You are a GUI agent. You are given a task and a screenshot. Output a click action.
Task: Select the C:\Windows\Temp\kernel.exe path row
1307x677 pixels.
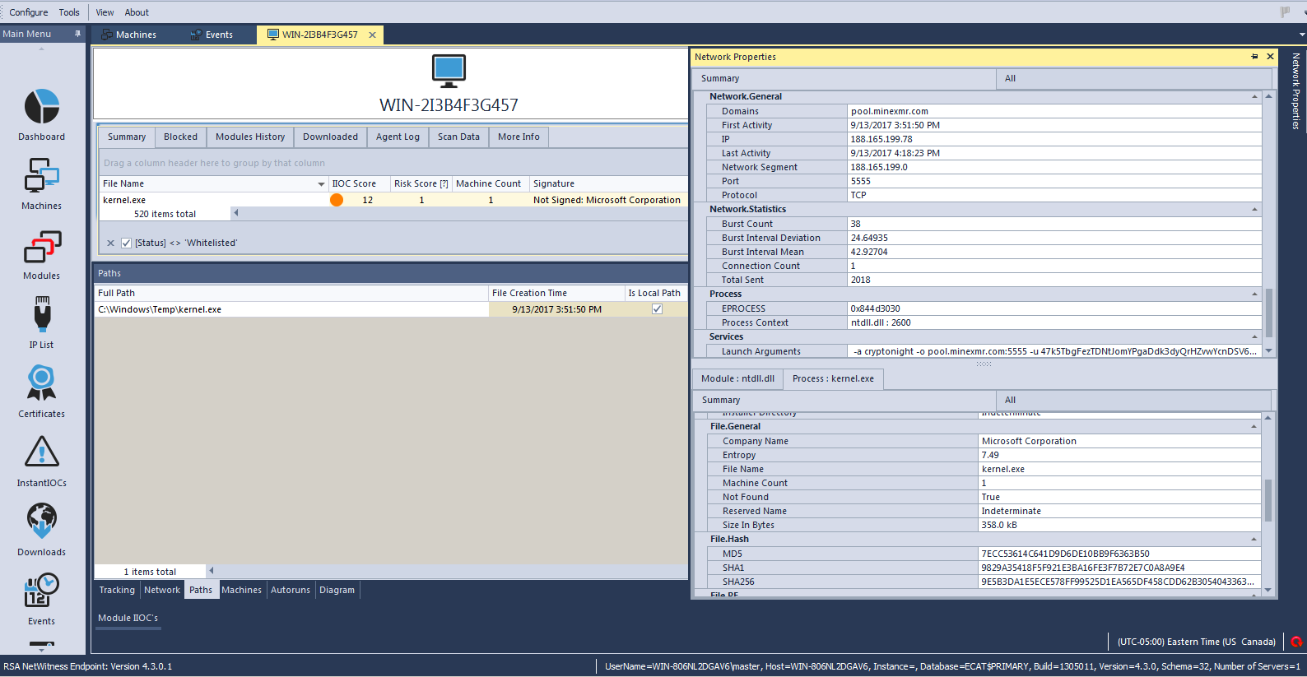point(288,310)
